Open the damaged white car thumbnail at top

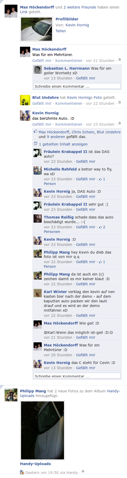pos(37,29)
